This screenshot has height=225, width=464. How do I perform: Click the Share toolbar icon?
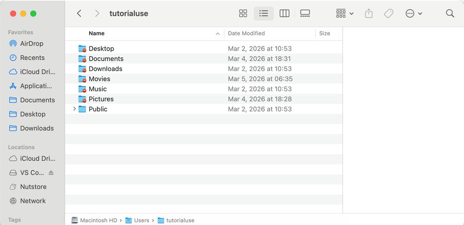(x=369, y=13)
